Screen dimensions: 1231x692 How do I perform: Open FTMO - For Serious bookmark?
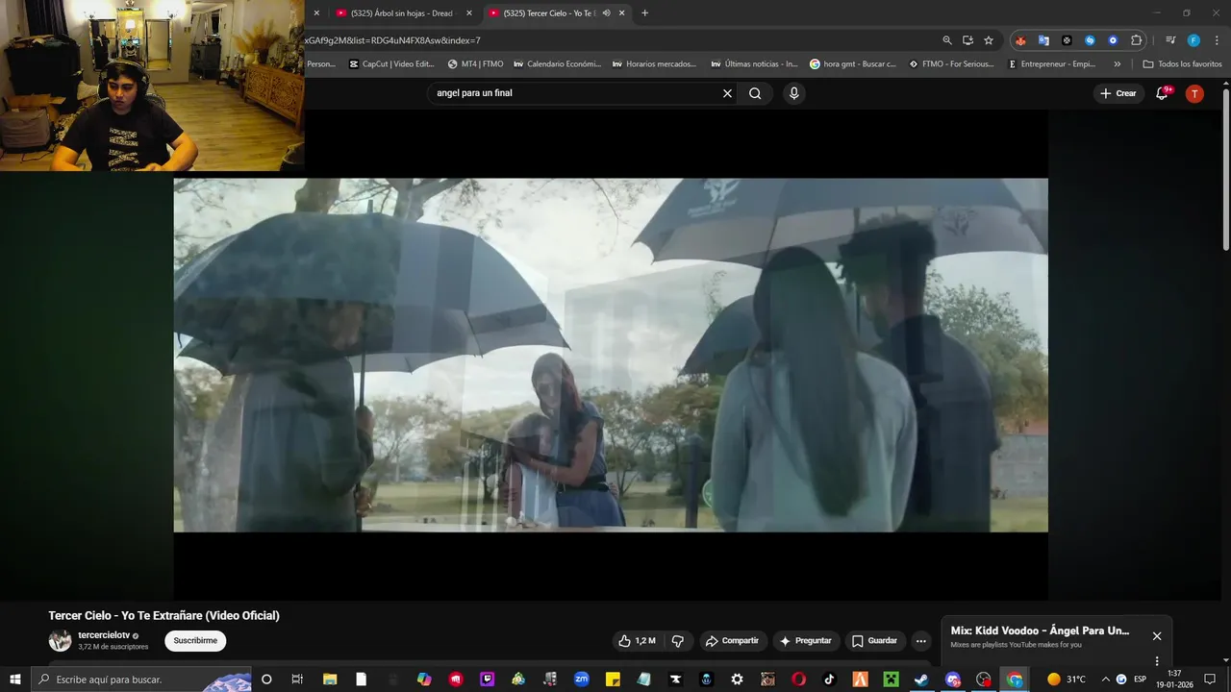(x=951, y=64)
